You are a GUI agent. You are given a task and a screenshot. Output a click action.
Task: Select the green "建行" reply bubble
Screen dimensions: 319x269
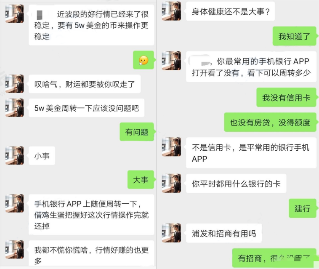pyautogui.click(x=303, y=208)
